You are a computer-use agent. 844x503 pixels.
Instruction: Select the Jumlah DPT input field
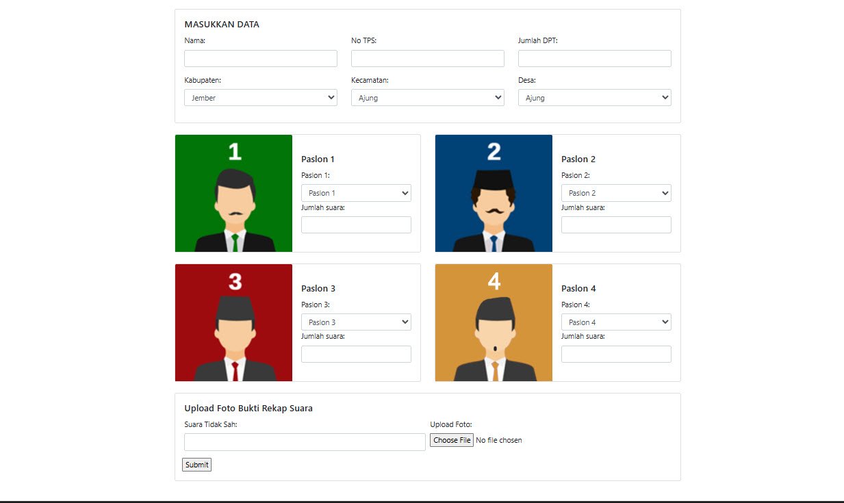point(595,58)
